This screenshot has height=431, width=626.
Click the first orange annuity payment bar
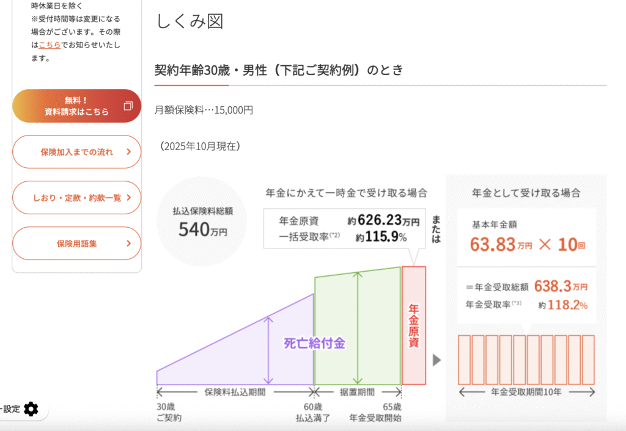(464, 359)
